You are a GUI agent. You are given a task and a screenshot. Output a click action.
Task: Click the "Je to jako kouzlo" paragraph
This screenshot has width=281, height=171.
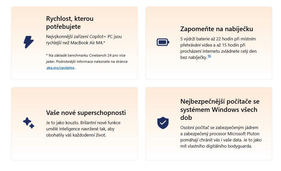(83, 129)
